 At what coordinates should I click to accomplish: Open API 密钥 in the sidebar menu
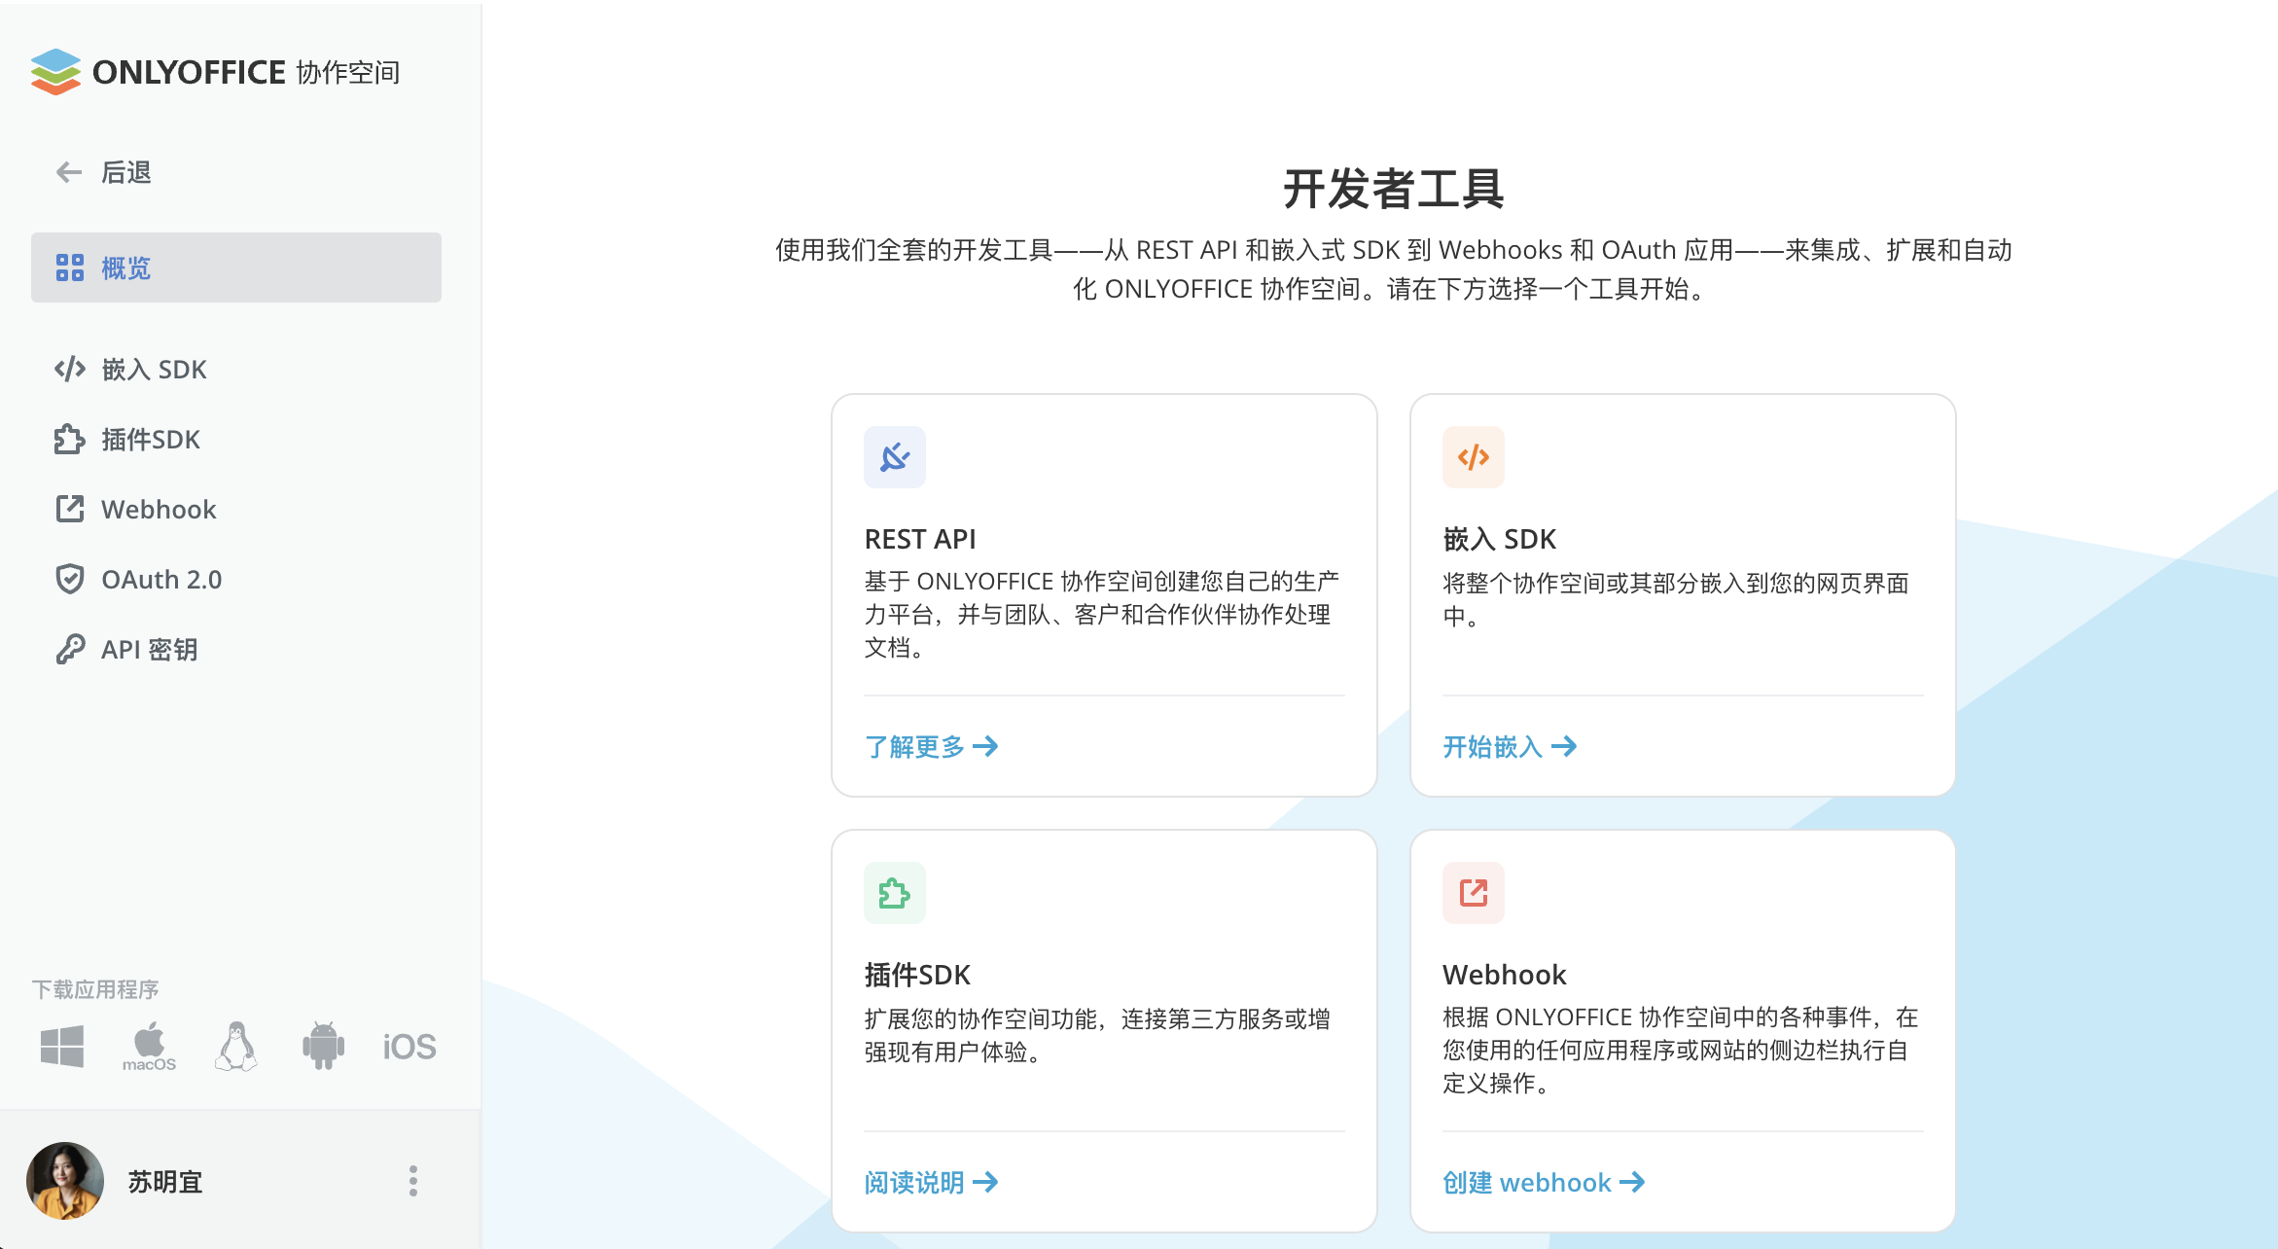pos(236,649)
